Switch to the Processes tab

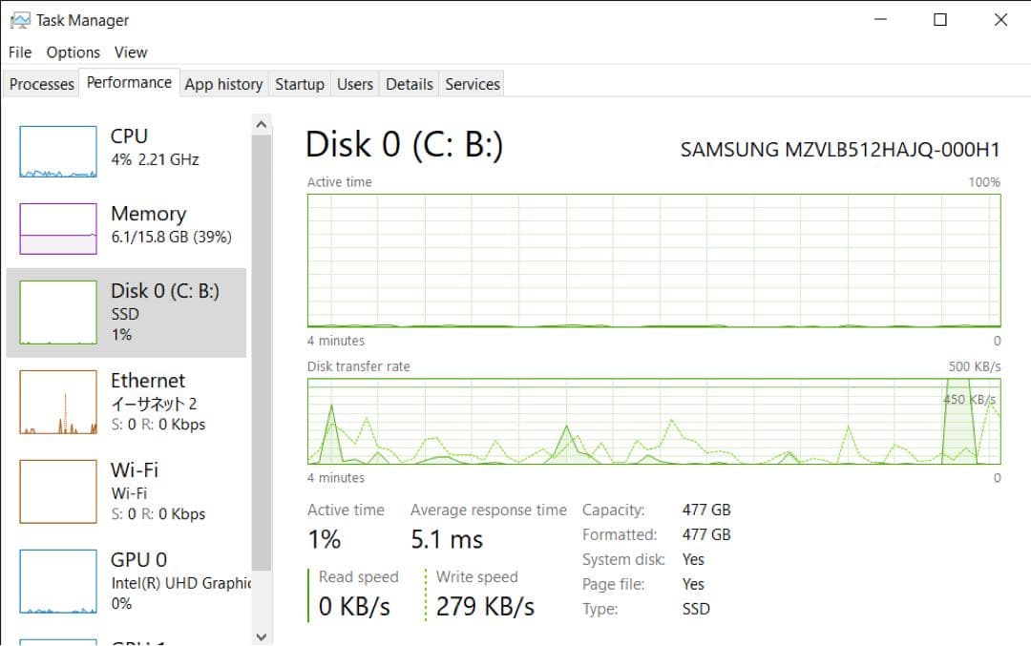point(40,84)
